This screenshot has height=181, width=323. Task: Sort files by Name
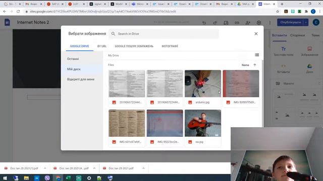[x=245, y=65]
